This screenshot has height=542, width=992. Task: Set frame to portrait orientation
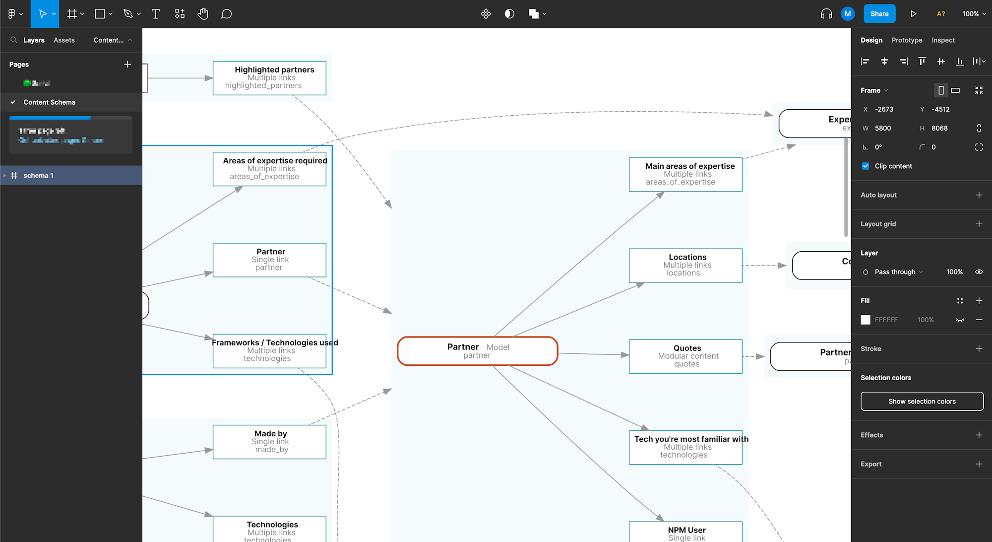coord(941,90)
